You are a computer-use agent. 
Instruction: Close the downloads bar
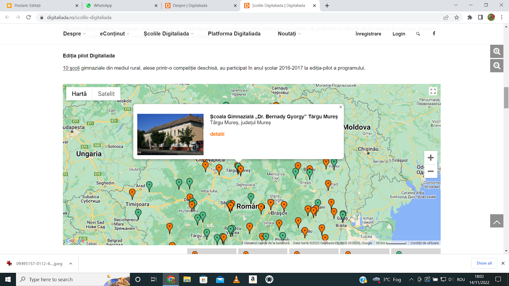pyautogui.click(x=503, y=263)
